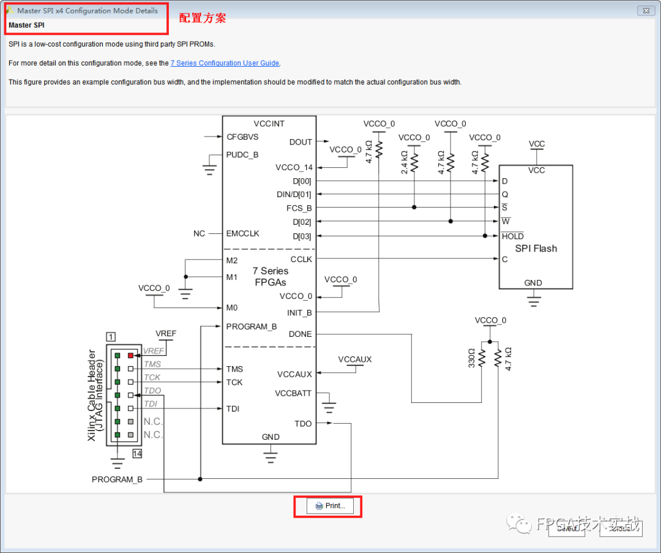Click the 7 Series FPGAs block label
661x553 pixels.
pyautogui.click(x=271, y=277)
